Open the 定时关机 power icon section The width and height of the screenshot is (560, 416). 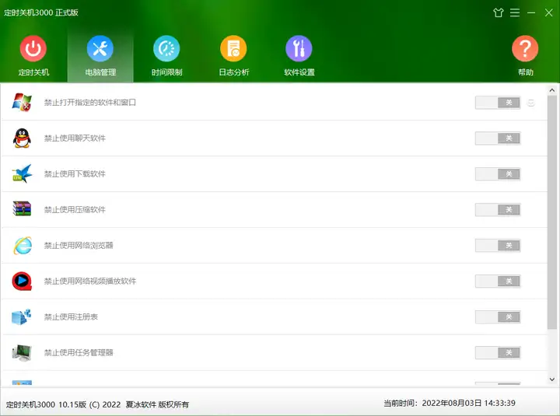33,48
